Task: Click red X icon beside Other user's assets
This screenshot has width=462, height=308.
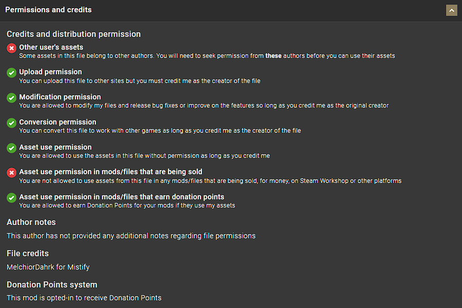Action: [11, 48]
